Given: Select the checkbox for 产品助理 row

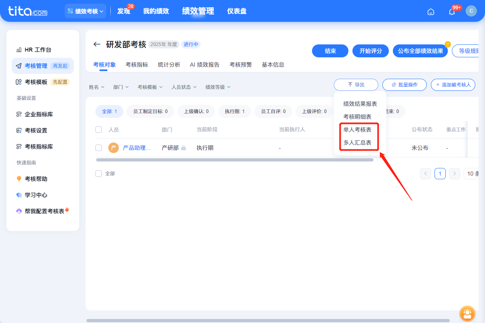Looking at the screenshot, I should coord(99,147).
